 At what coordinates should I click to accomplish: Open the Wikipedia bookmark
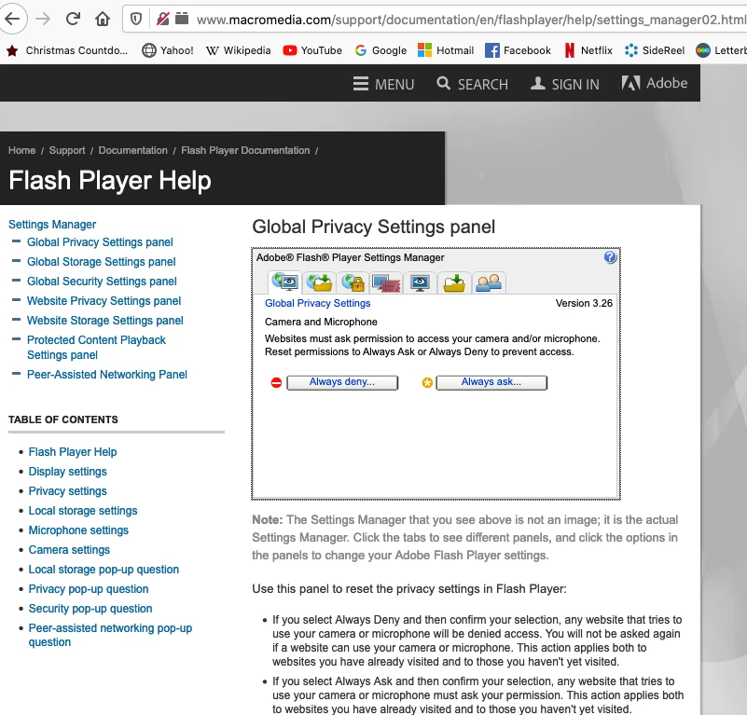pyautogui.click(x=238, y=50)
